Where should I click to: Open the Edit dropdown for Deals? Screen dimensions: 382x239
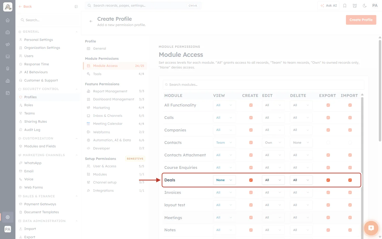(273, 180)
